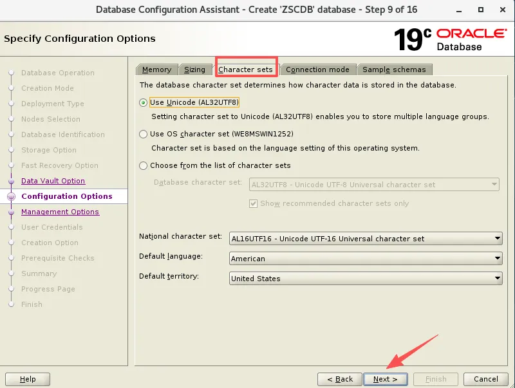The width and height of the screenshot is (515, 388).
Task: Select Use OS character set radio button
Action: pyautogui.click(x=143, y=134)
